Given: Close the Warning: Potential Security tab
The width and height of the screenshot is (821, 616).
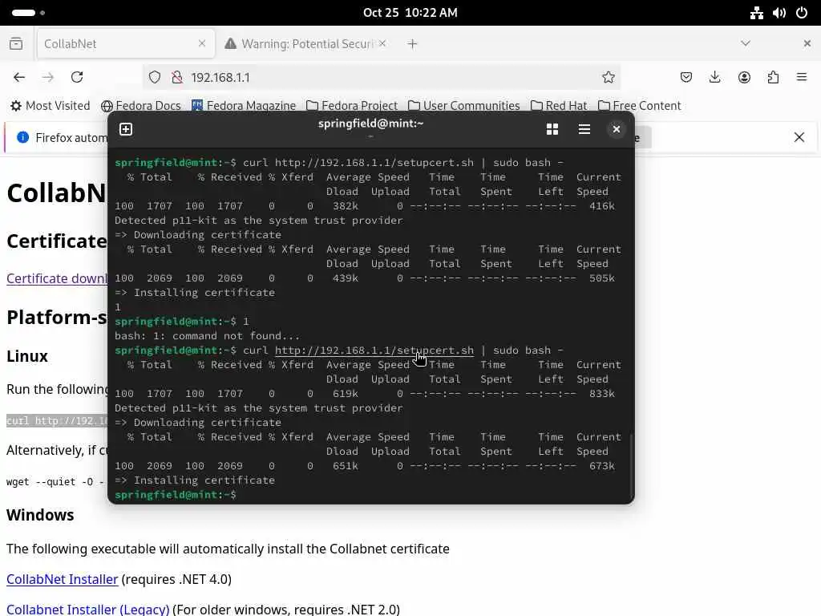Looking at the screenshot, I should (x=382, y=43).
